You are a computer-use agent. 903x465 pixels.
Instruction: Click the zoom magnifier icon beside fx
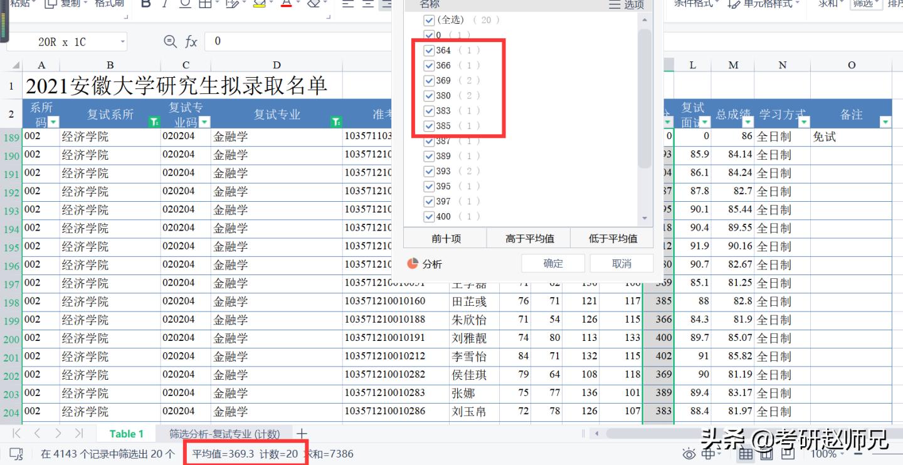(x=170, y=41)
